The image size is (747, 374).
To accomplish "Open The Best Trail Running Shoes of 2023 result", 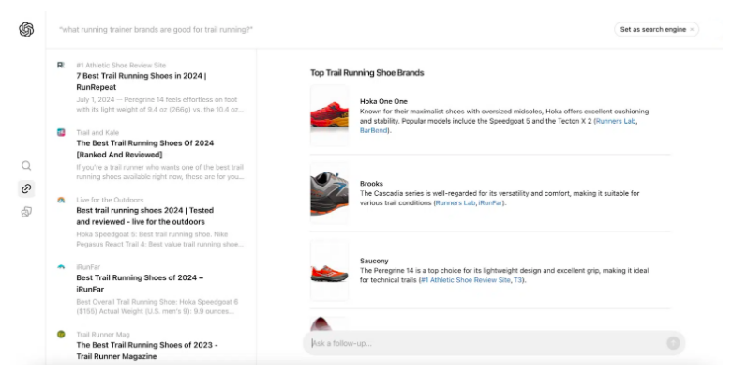I will click(147, 351).
